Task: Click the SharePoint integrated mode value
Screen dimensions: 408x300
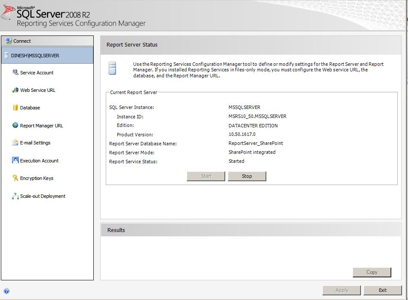Action: pyautogui.click(x=252, y=152)
